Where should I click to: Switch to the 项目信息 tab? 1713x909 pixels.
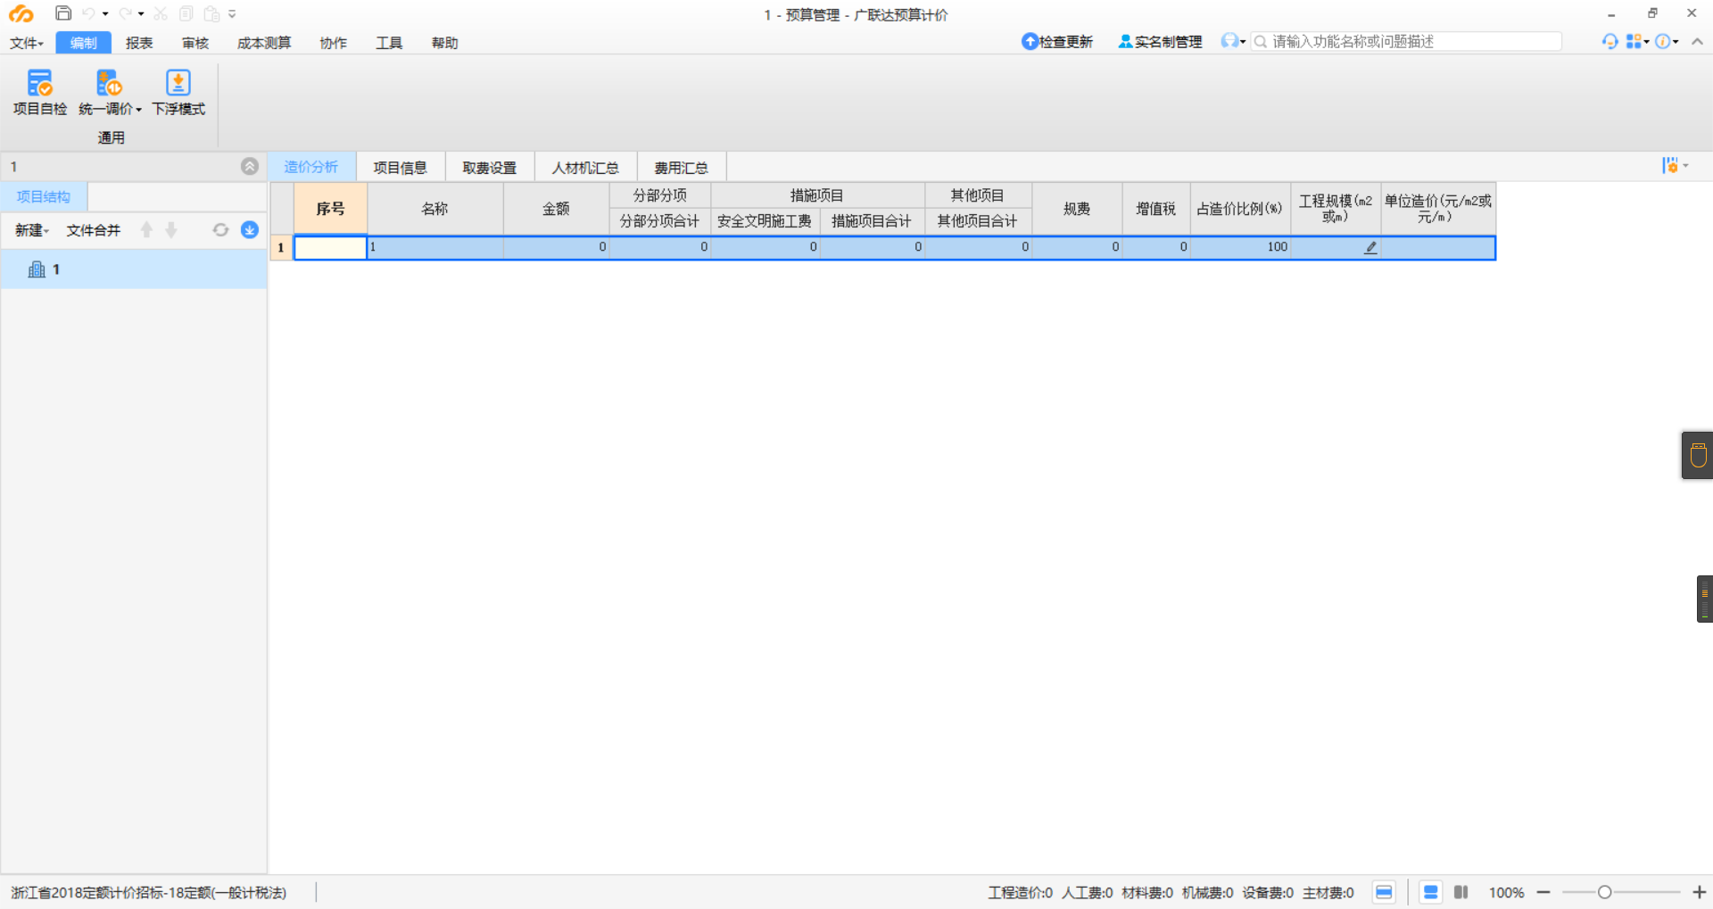400,167
